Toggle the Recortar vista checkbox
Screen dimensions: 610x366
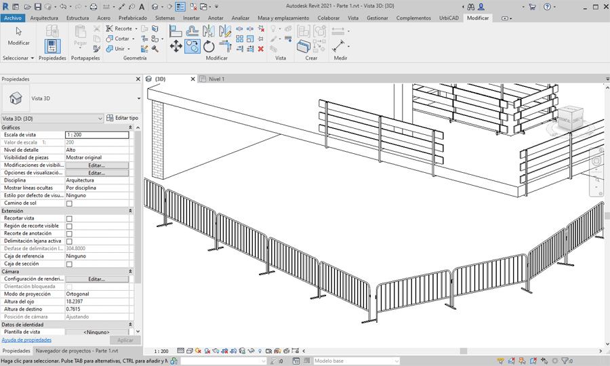(x=69, y=219)
